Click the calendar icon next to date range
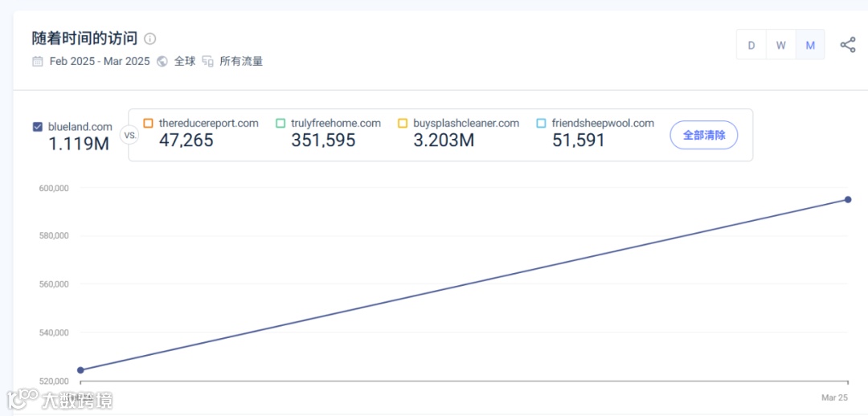868x416 pixels. pyautogui.click(x=38, y=61)
